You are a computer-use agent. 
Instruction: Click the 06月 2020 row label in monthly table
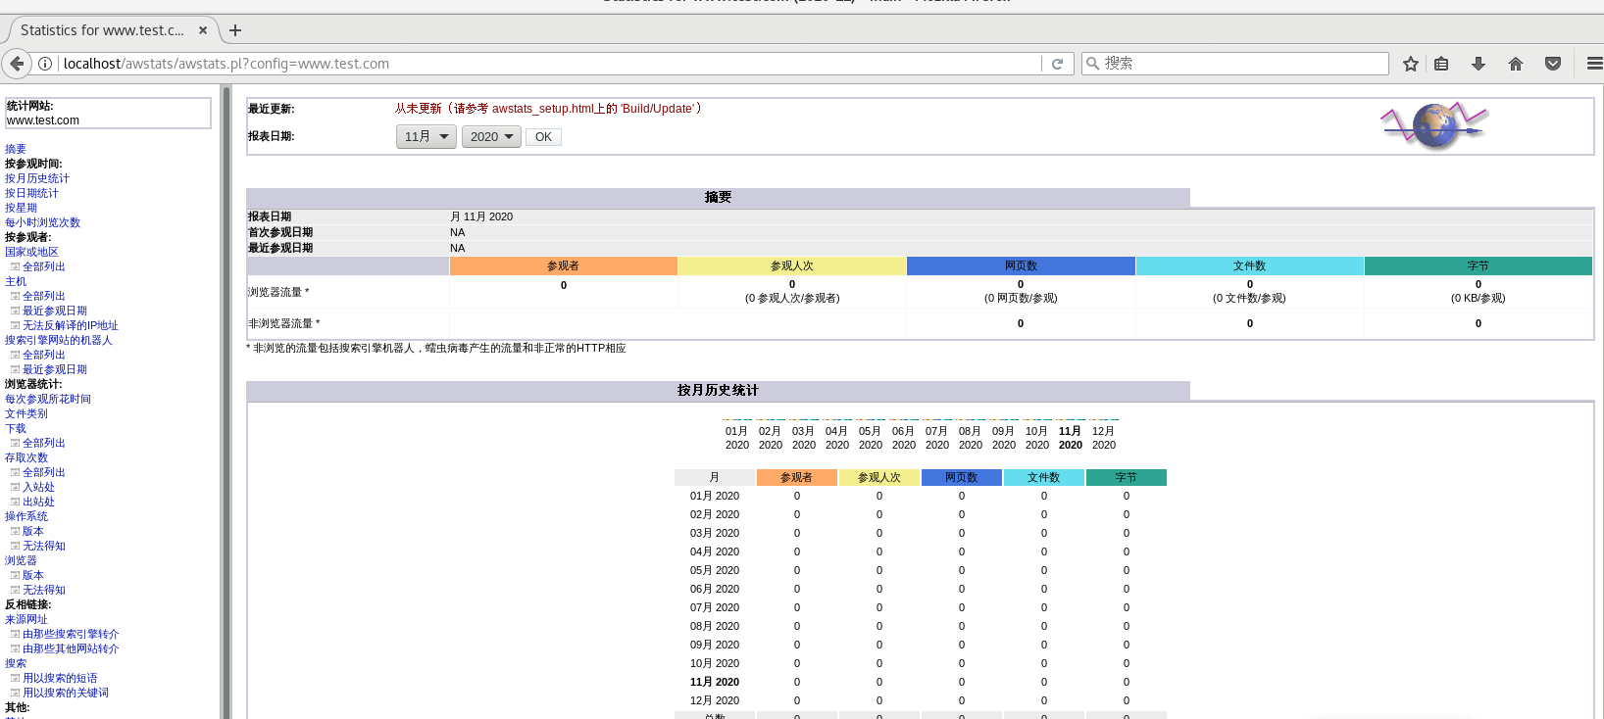pyautogui.click(x=715, y=589)
